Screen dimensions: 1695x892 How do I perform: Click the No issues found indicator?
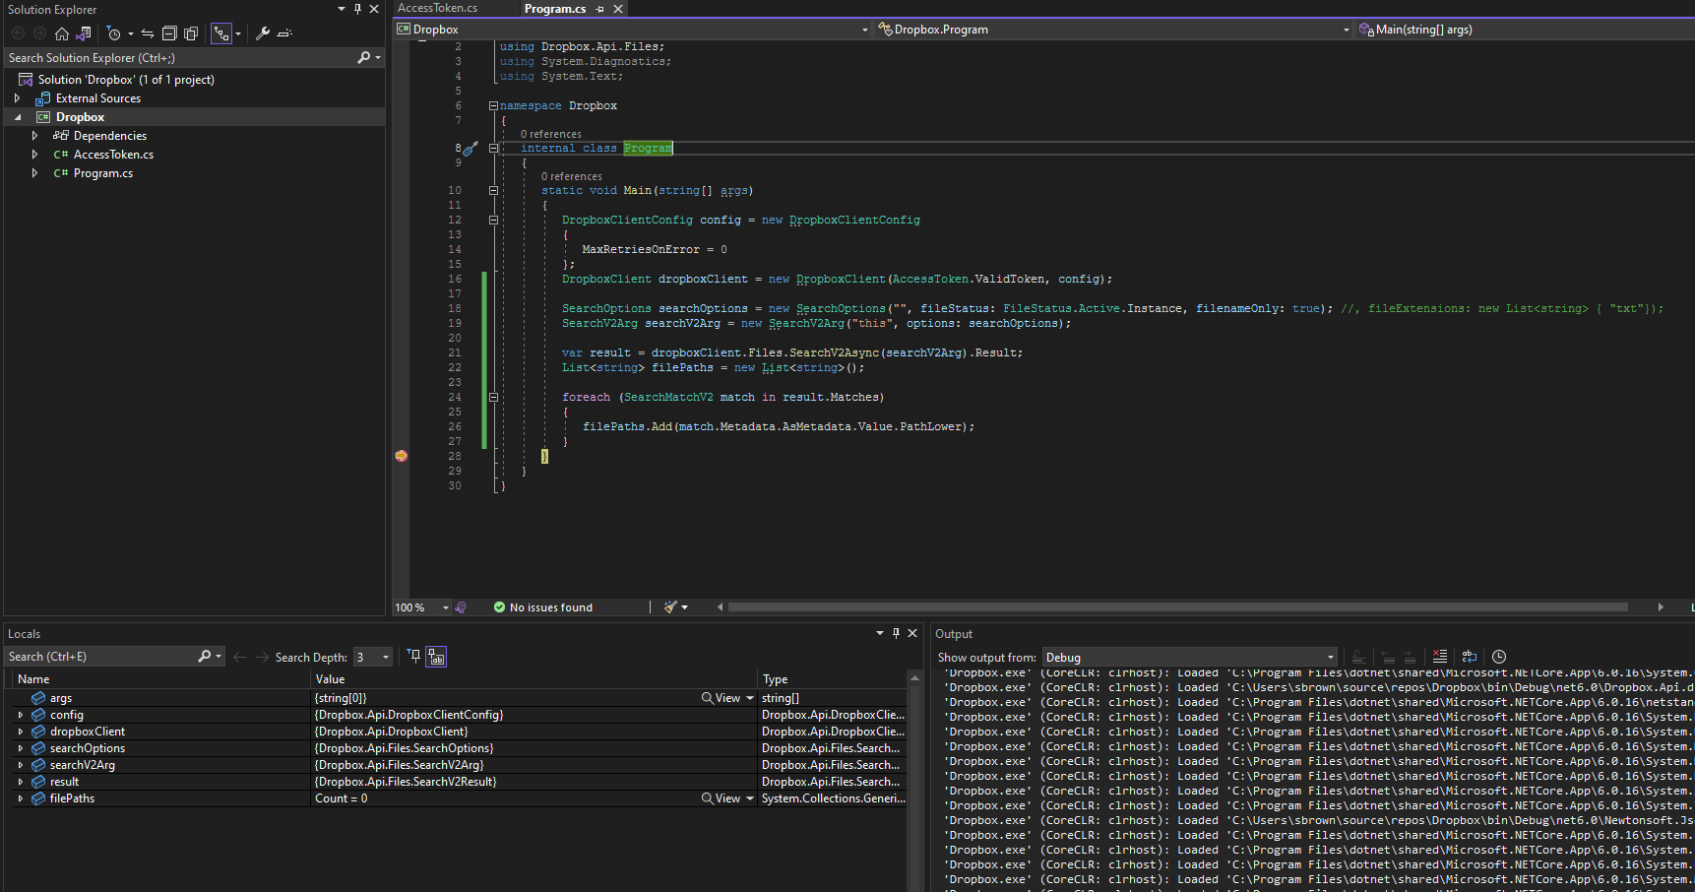tap(543, 607)
